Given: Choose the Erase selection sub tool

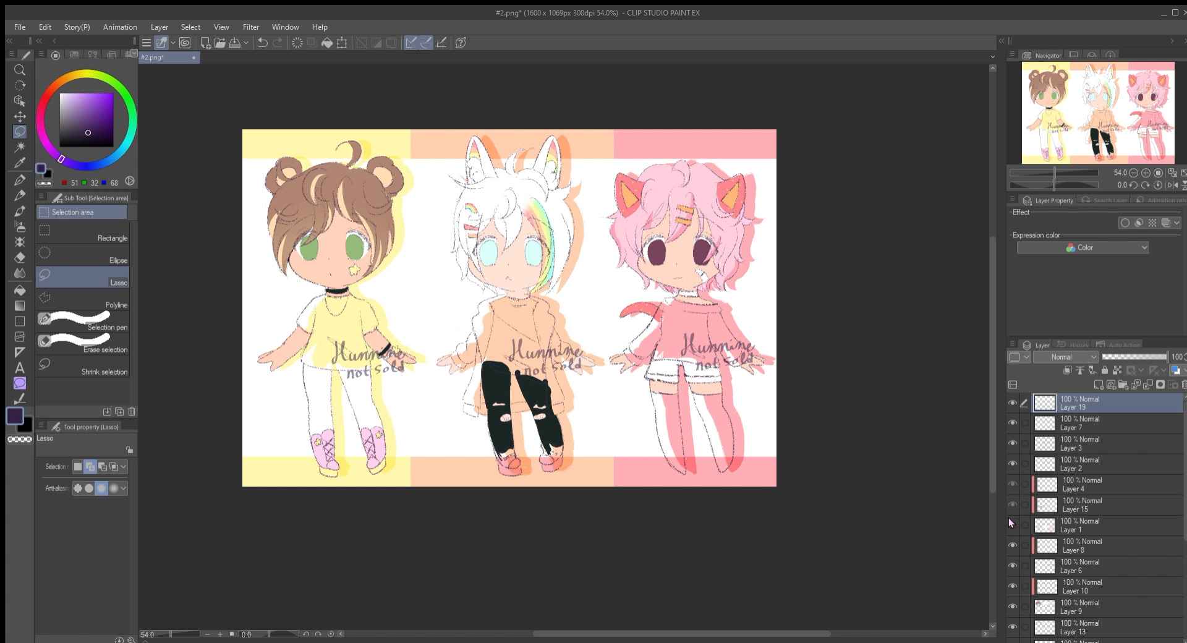Looking at the screenshot, I should point(82,344).
